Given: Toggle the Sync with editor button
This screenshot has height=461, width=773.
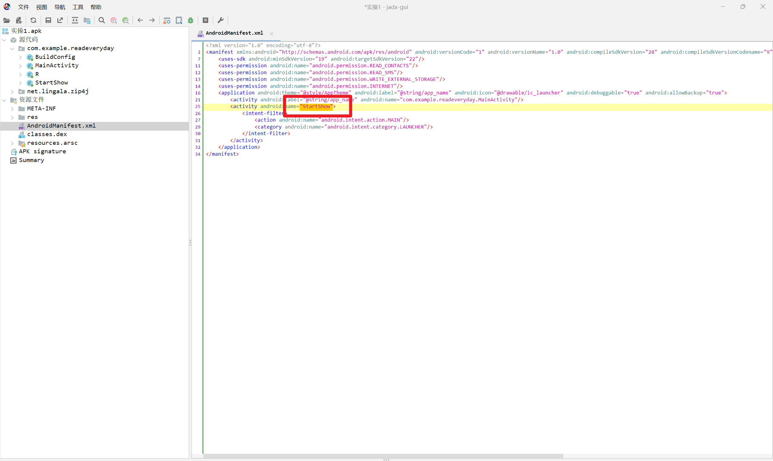Looking at the screenshot, I should coord(75,21).
